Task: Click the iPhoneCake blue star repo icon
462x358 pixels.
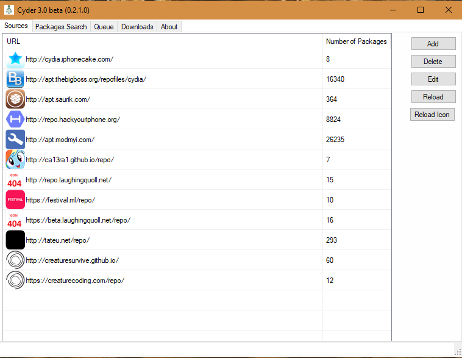Action: [15, 59]
